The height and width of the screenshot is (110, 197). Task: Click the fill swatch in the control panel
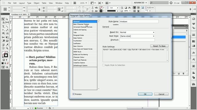click(101, 8)
